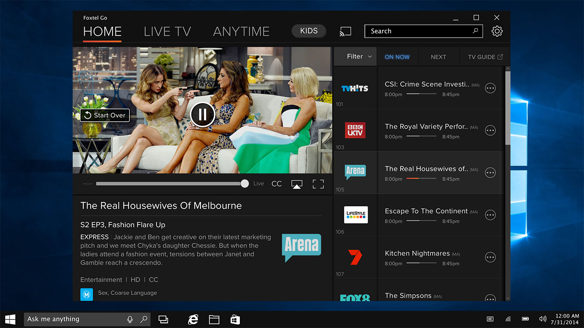Screen dimensions: 584x328
Task: Open the TV GUIDE external link
Action: pyautogui.click(x=485, y=57)
